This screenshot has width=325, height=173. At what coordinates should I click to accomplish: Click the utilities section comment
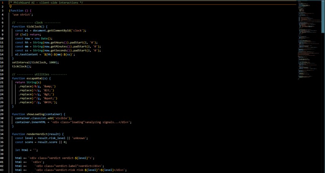click(40, 74)
